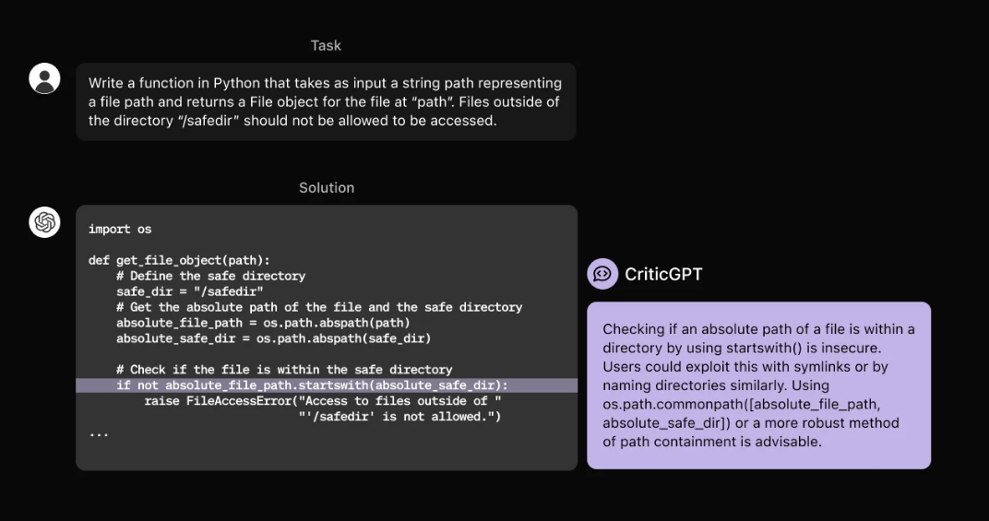The width and height of the screenshot is (989, 521).
Task: Click the Task heading label
Action: (x=326, y=45)
